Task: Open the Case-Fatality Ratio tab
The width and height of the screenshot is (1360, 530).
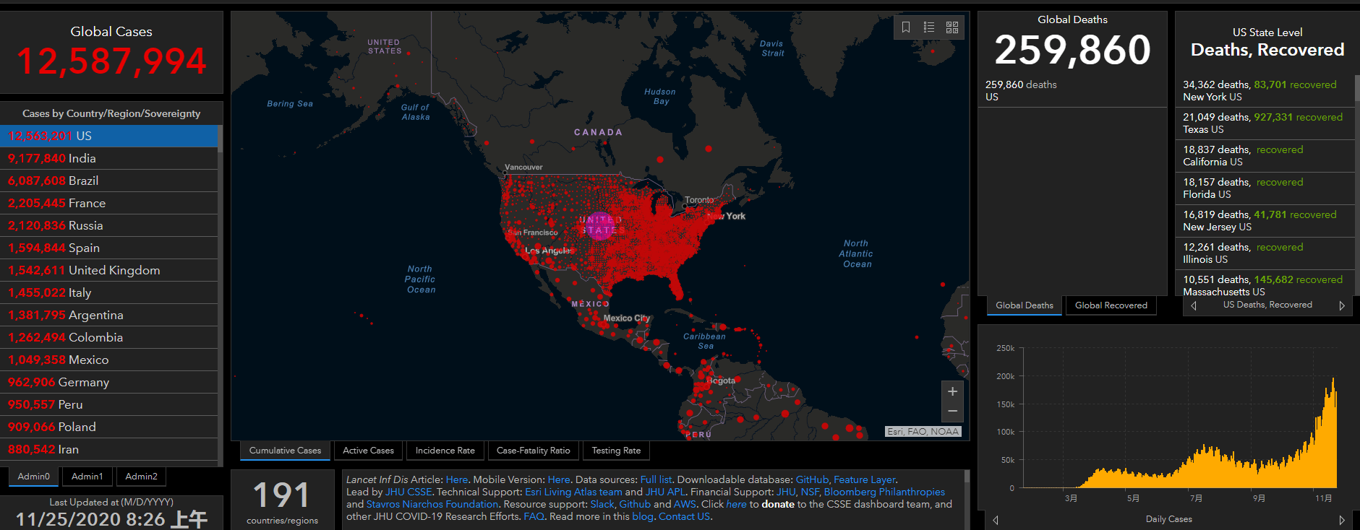Action: 534,451
